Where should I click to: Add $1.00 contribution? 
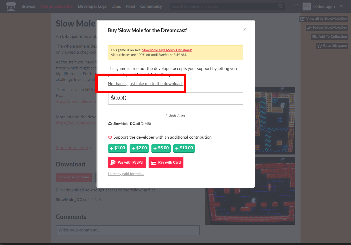point(117,148)
